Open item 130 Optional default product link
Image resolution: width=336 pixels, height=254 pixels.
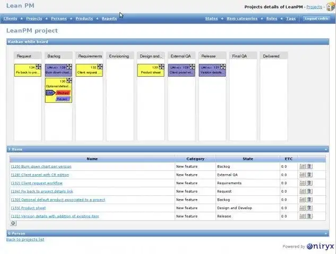click(x=58, y=199)
